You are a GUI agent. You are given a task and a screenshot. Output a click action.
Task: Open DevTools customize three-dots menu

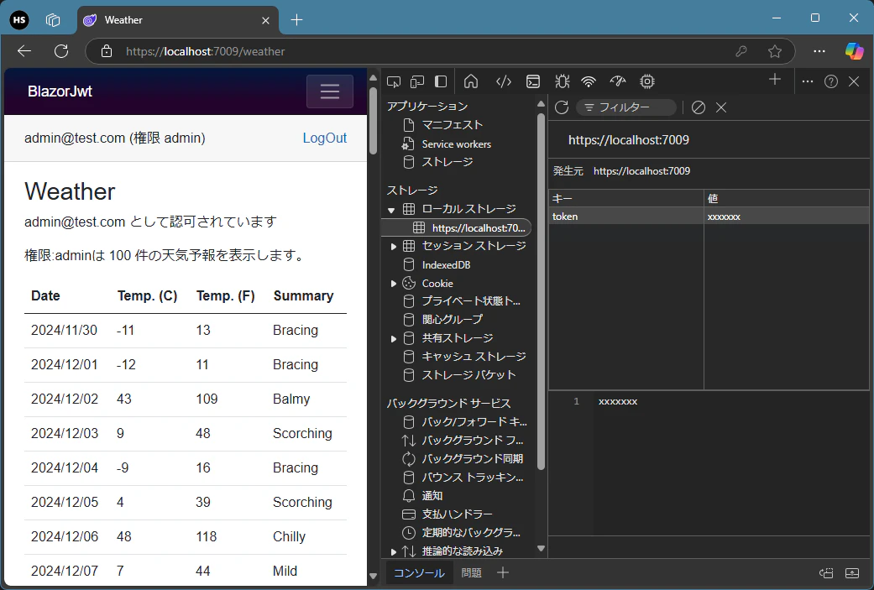[808, 81]
